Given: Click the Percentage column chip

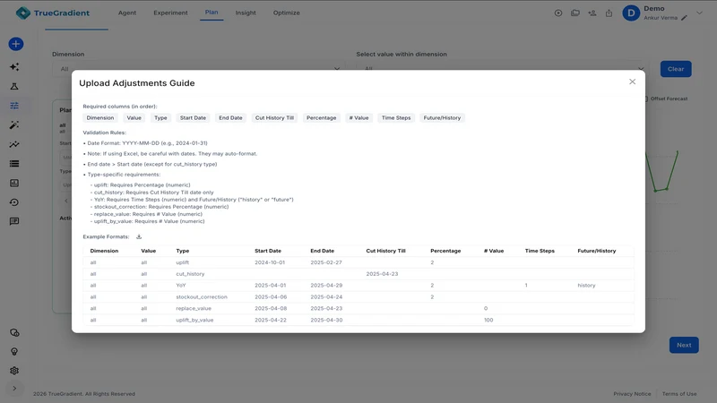Looking at the screenshot, I should [x=321, y=118].
